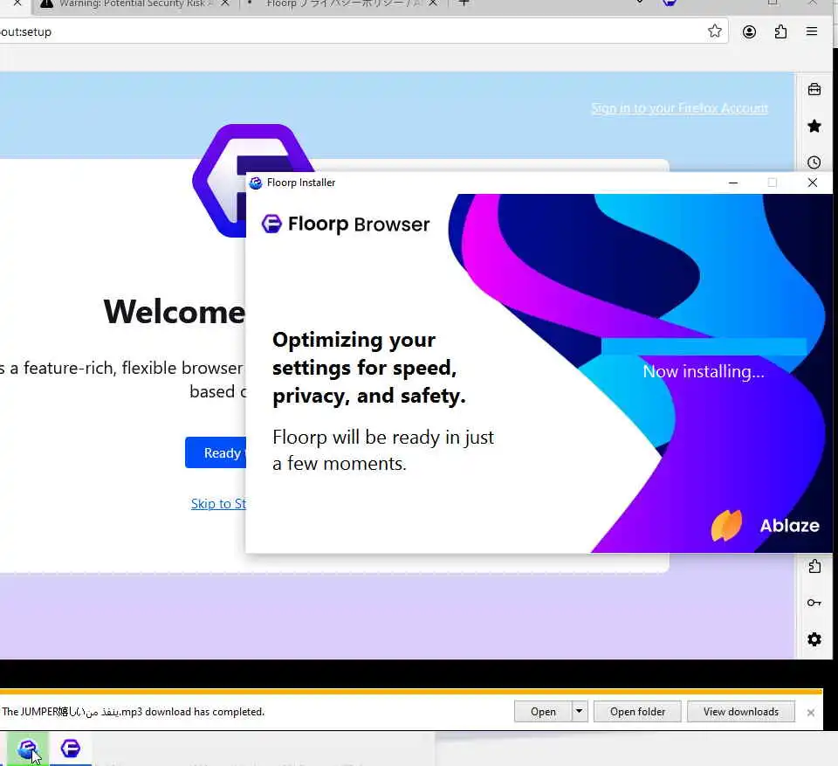
Task: Bookmark this page with the star icon
Action: pyautogui.click(x=715, y=31)
